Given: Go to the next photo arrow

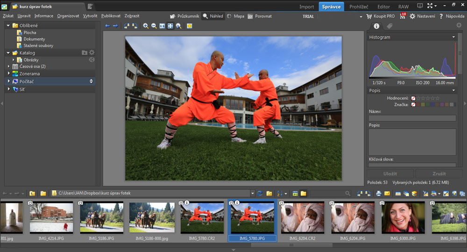Looking at the screenshot, I should pyautogui.click(x=115, y=26).
